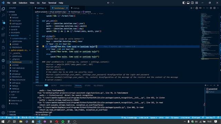Open the Search view in the activity bar
The image size is (221, 124).
[3, 15]
